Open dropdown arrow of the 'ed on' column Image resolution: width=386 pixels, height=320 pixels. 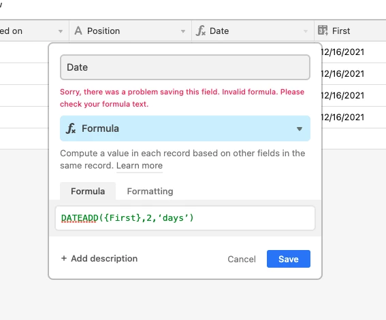click(61, 31)
